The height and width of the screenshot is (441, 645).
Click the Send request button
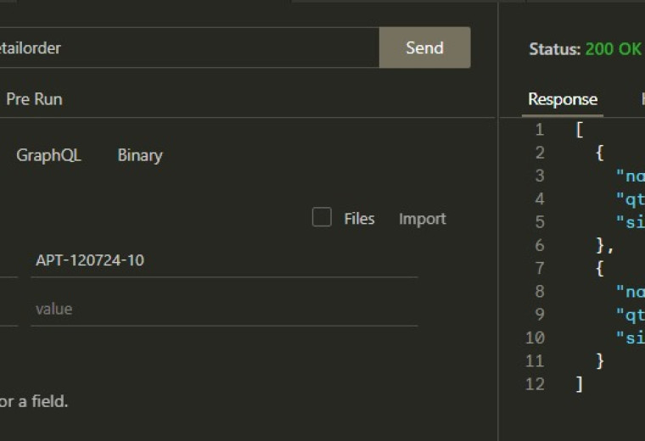424,47
